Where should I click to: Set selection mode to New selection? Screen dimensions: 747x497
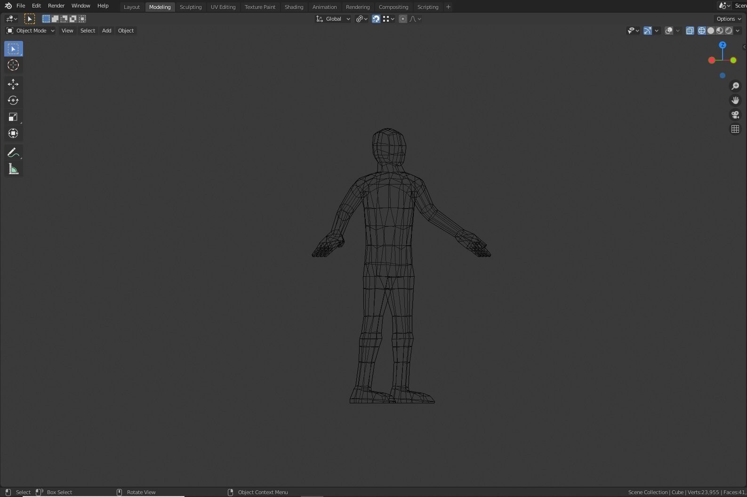click(x=46, y=19)
